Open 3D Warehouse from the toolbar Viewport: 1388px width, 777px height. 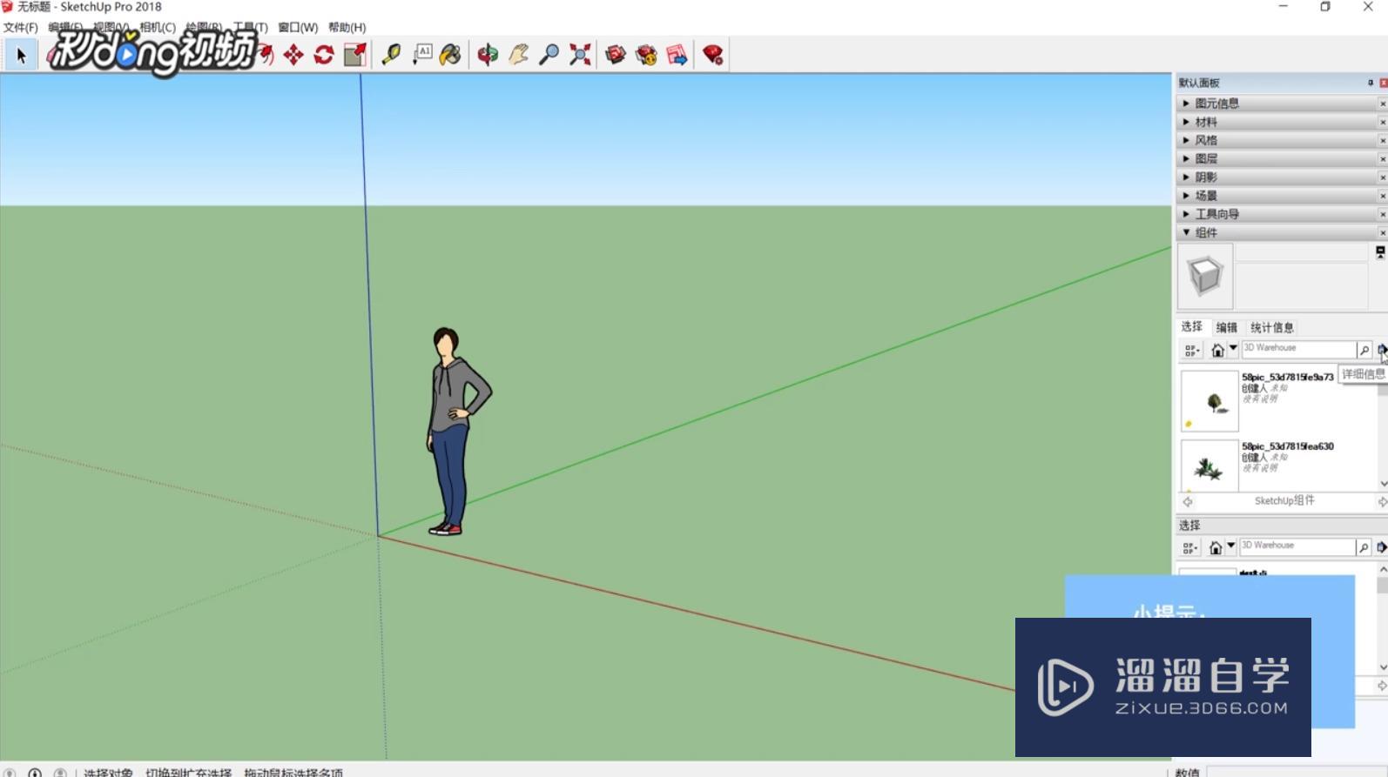pyautogui.click(x=616, y=56)
